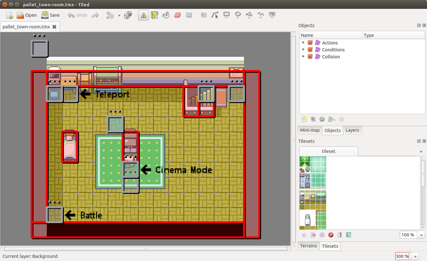Run the command gears icon
The height and width of the screenshot is (261, 427).
tap(110, 15)
